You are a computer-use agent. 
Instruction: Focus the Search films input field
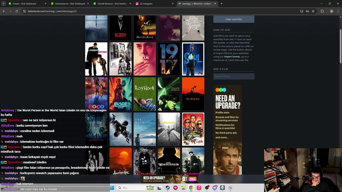point(234,77)
